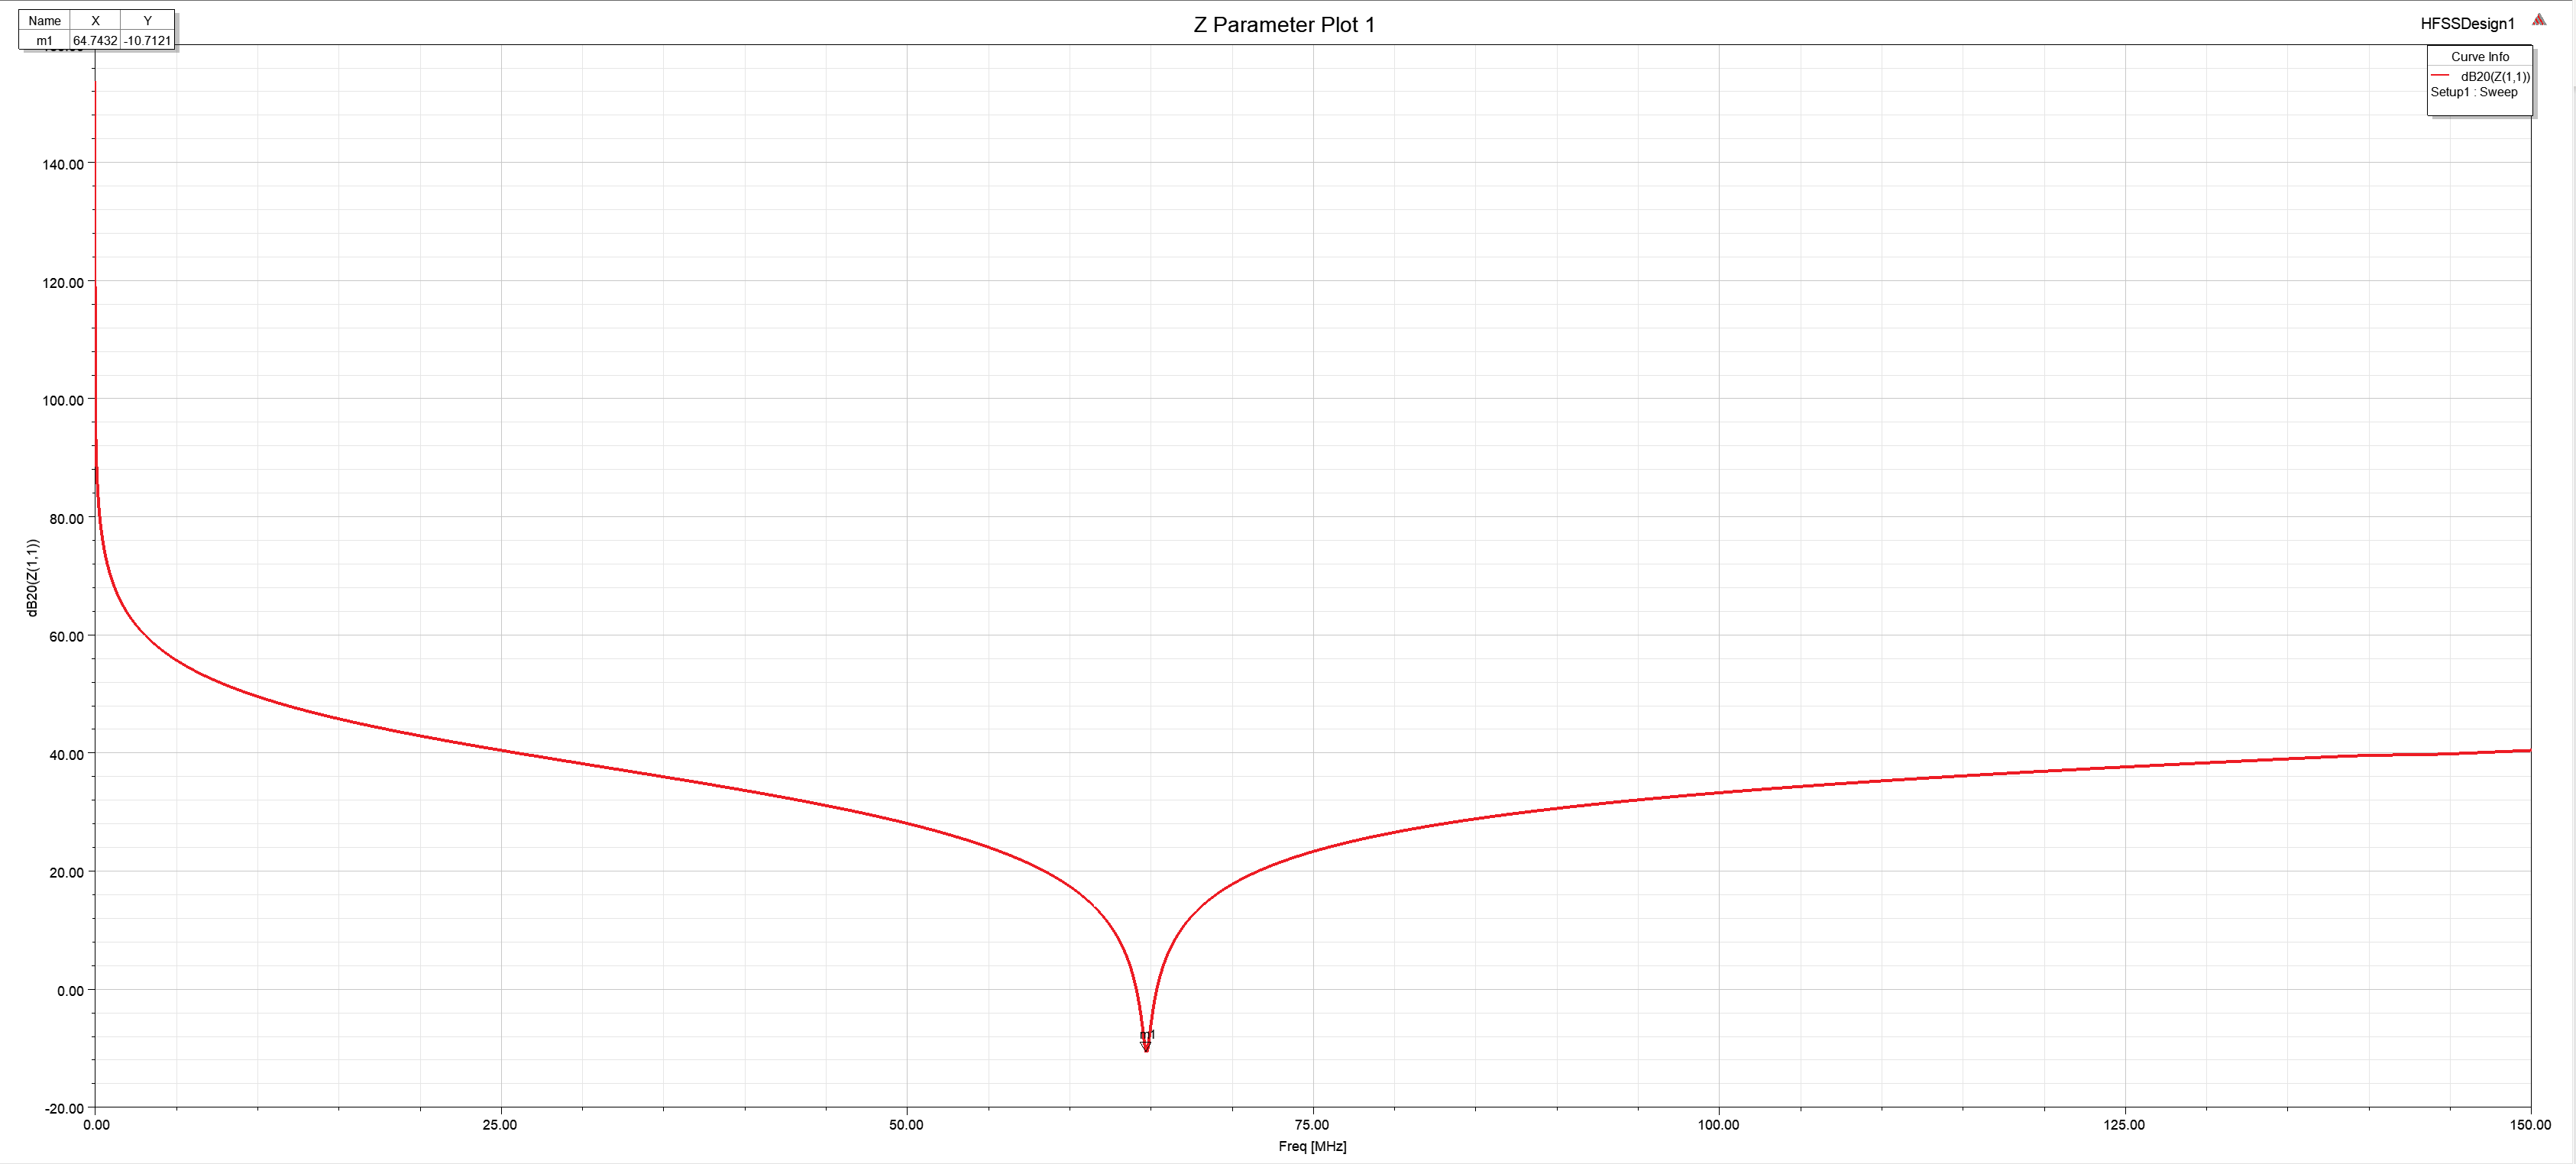Click the Name header in marker table

click(x=45, y=21)
